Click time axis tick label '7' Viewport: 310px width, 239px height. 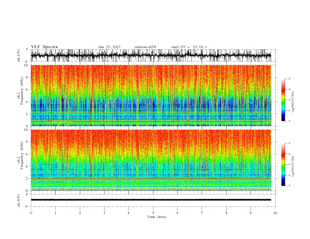202,213
